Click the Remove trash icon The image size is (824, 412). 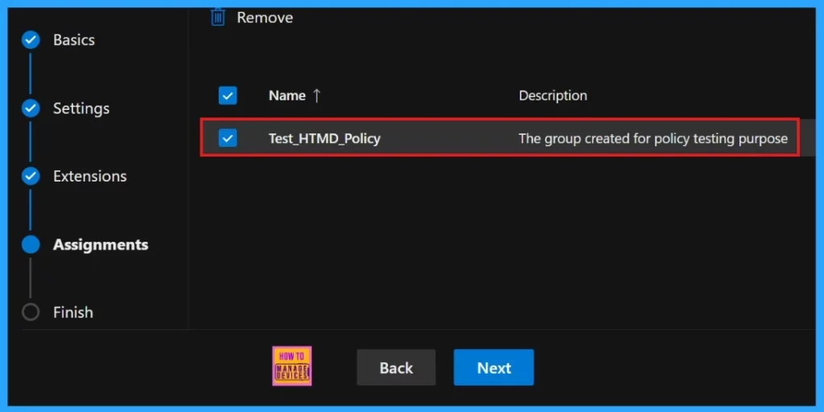coord(217,18)
